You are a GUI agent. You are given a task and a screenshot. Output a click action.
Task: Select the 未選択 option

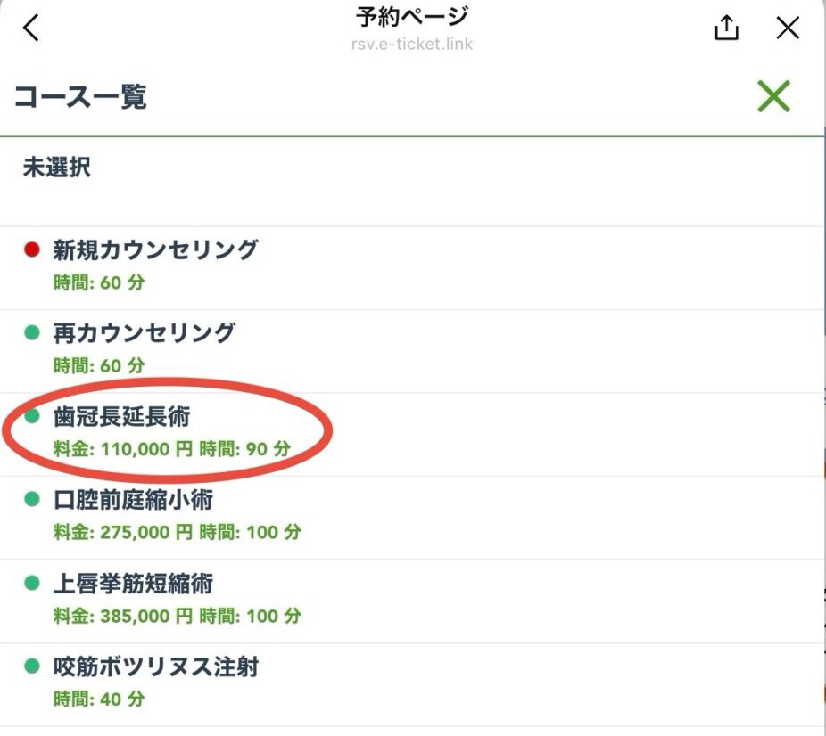pos(56,168)
